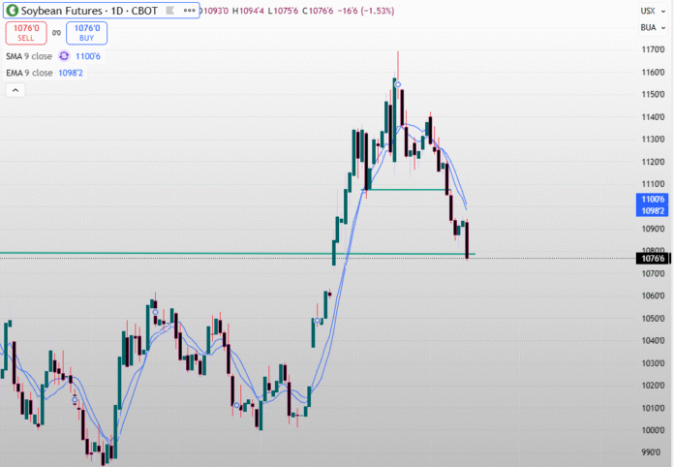The width and height of the screenshot is (674, 467).
Task: Click the current price label 1076'6 on axis
Action: [650, 259]
